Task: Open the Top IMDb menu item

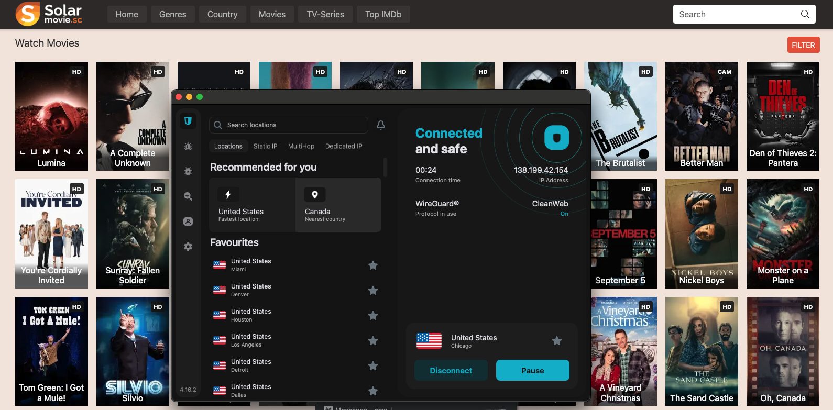Action: pyautogui.click(x=383, y=14)
